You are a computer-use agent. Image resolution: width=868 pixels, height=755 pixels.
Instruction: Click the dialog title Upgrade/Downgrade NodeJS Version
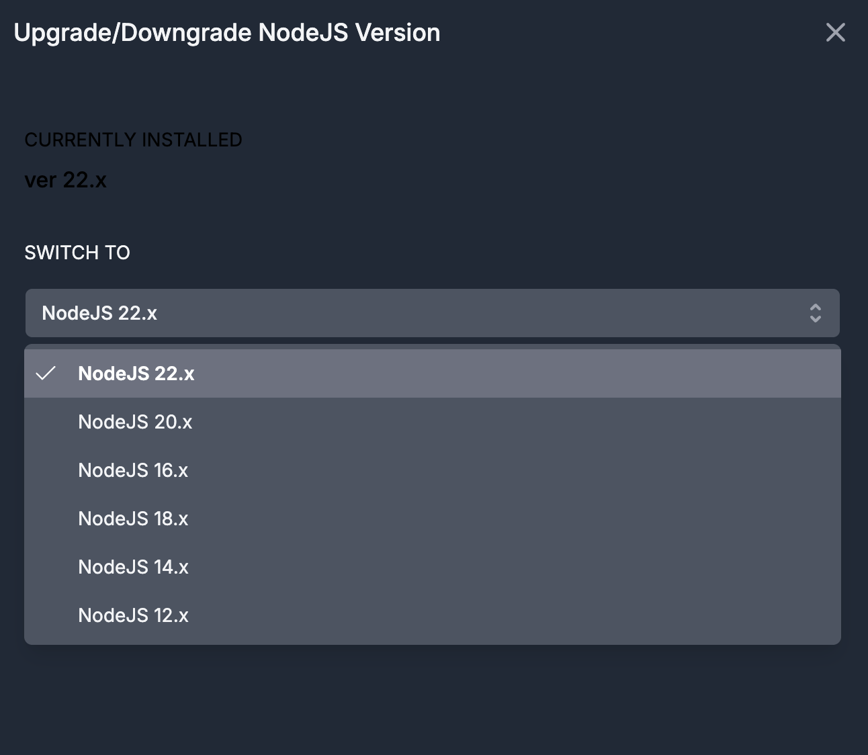[x=227, y=33]
